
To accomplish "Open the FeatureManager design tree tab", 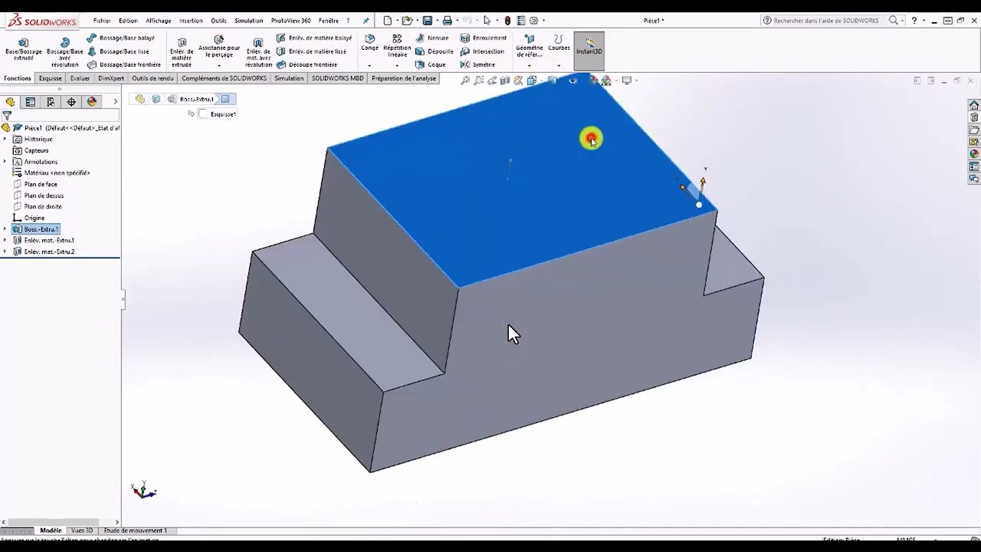I will pyautogui.click(x=10, y=102).
